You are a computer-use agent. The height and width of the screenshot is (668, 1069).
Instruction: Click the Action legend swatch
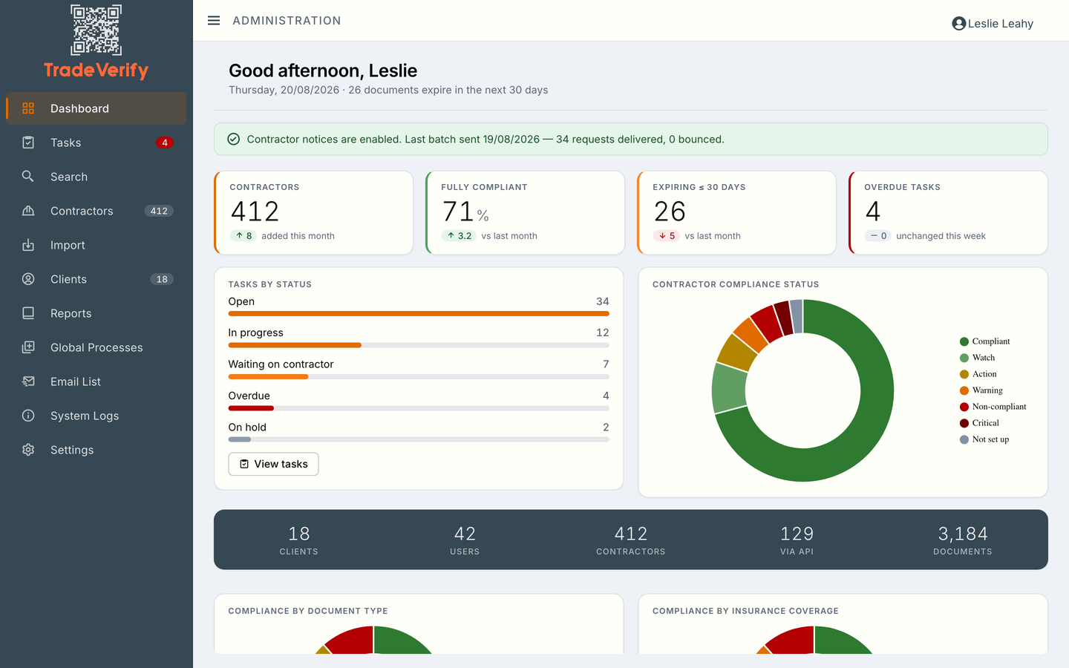click(964, 374)
